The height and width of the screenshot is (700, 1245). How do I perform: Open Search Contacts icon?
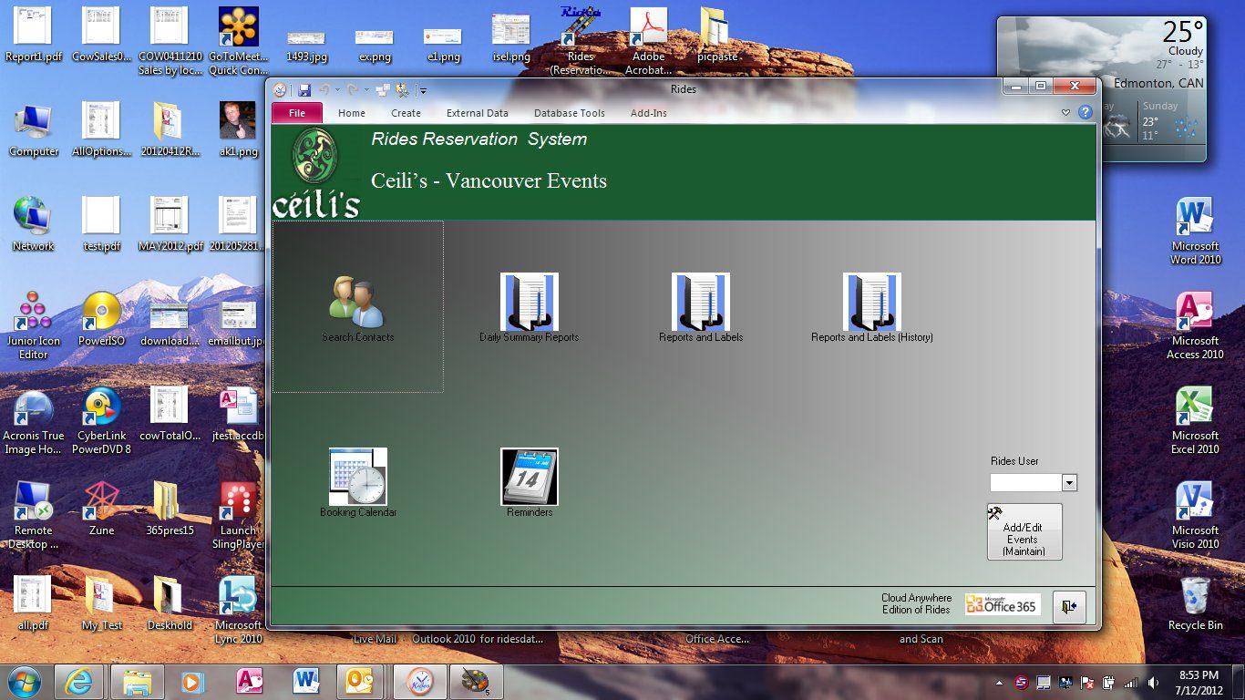pyautogui.click(x=357, y=302)
